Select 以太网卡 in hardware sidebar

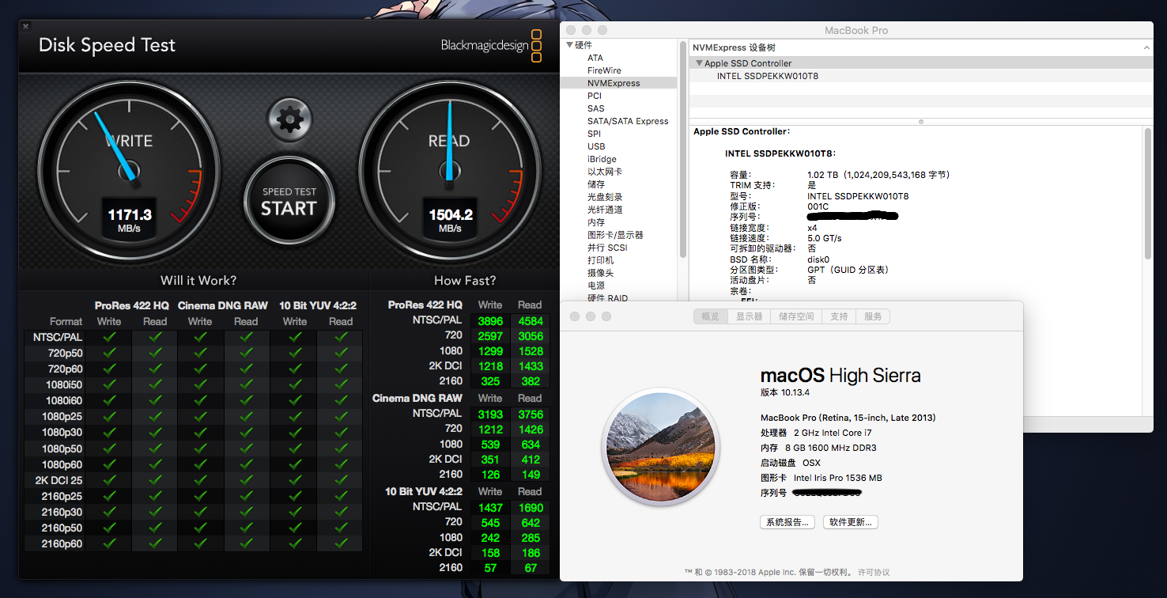pos(605,172)
